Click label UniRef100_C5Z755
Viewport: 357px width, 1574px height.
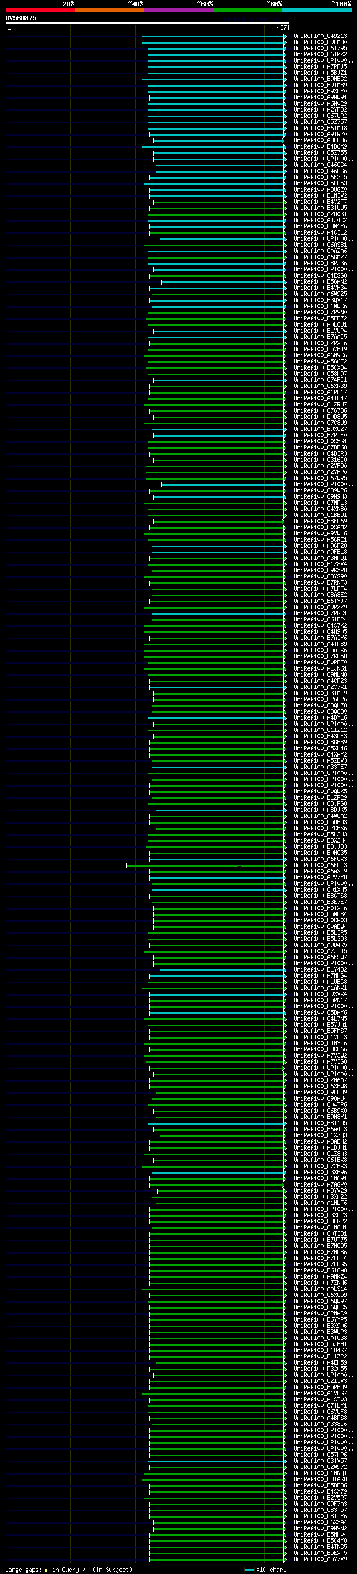[320, 153]
